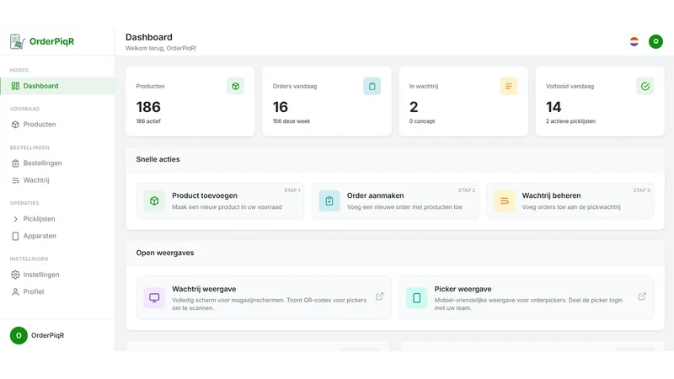Click the Open weergaves heading
Viewport: 674px width, 379px height.
tap(165, 253)
